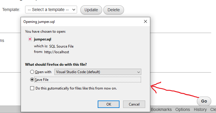Select the Save File radio button

tap(32, 80)
